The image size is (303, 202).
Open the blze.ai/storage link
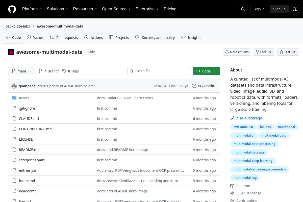tap(249, 118)
